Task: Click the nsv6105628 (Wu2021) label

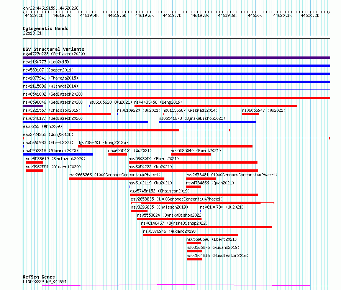Action: [110, 102]
